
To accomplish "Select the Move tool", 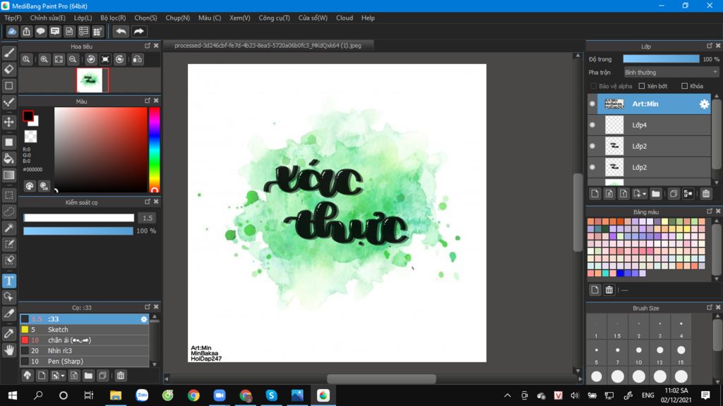I will pos(8,122).
